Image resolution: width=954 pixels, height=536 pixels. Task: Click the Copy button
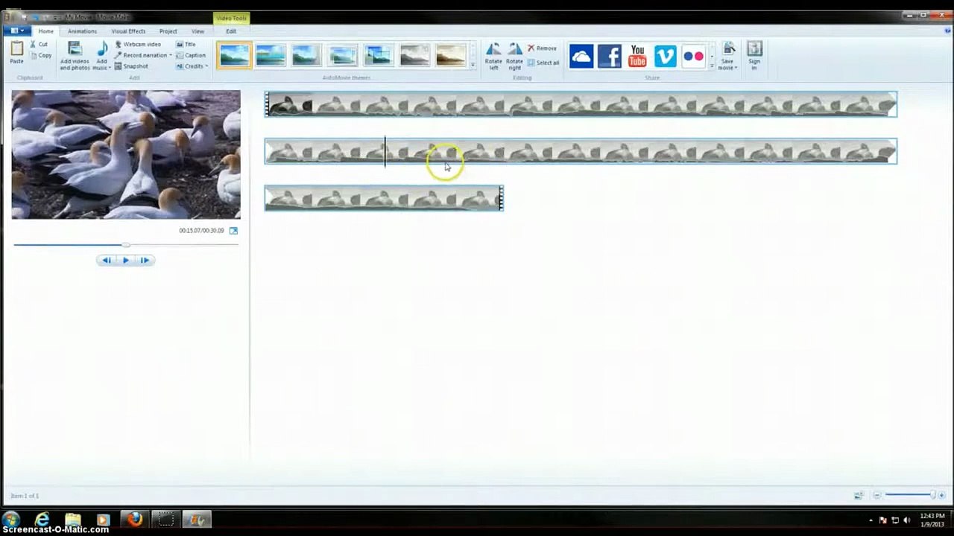(x=40, y=55)
